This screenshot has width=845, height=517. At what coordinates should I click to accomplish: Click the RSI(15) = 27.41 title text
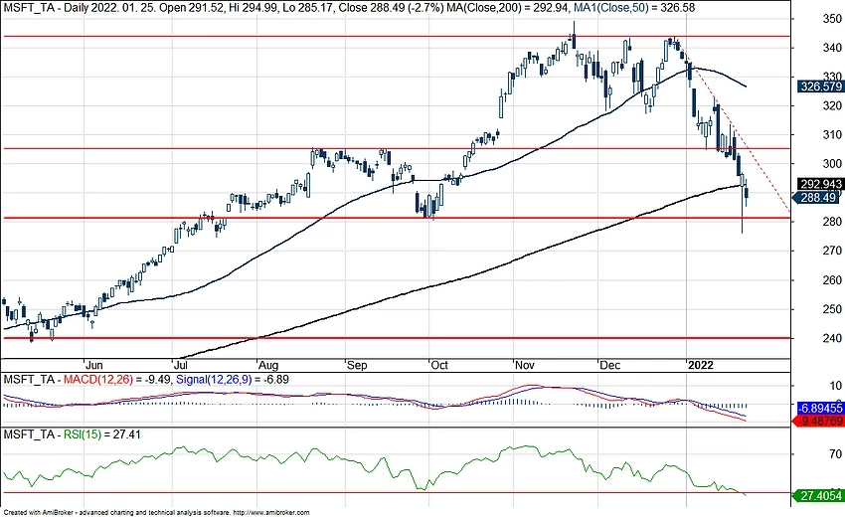point(102,434)
